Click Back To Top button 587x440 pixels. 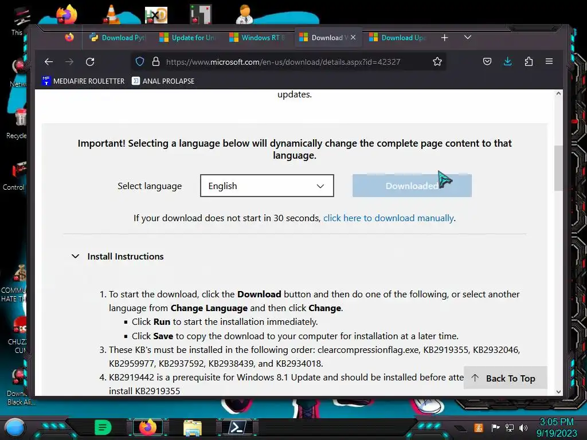[506, 378]
